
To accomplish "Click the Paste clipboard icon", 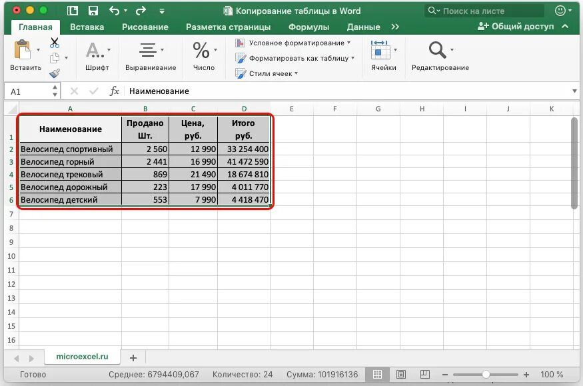I will pos(22,50).
